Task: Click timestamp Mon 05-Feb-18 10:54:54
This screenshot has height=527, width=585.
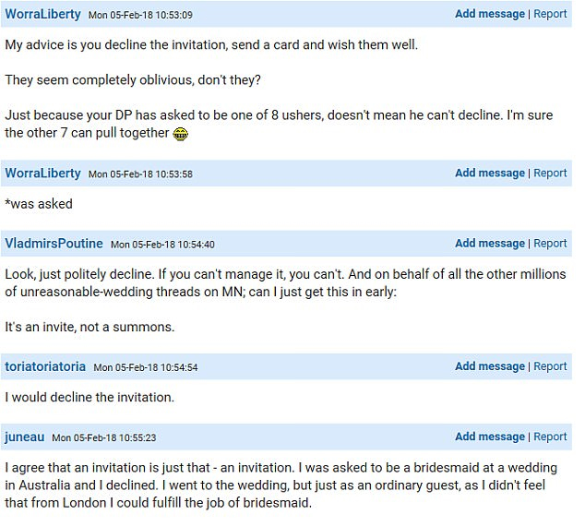Action: click(146, 367)
